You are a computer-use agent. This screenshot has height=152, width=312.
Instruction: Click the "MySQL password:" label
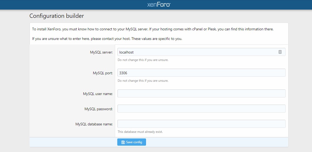[x=99, y=109]
